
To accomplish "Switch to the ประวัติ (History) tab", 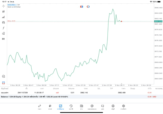I will (71, 107).
